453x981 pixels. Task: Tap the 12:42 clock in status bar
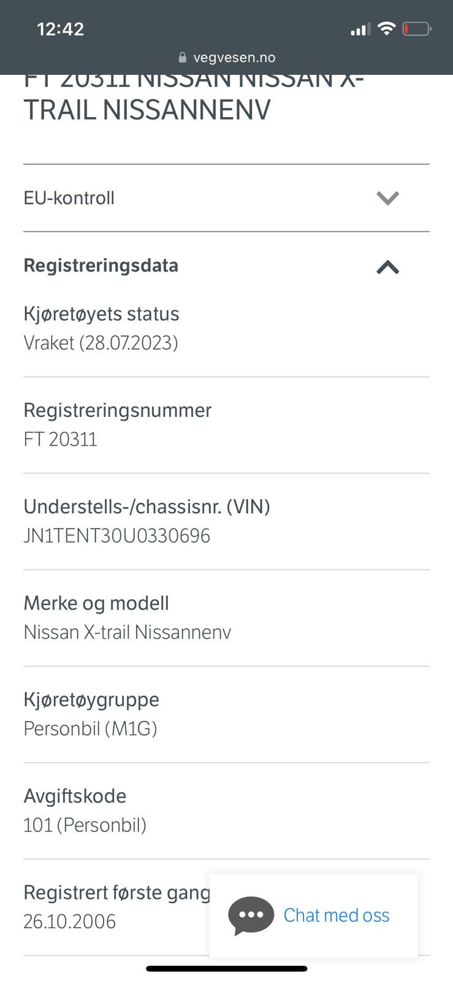point(60,29)
